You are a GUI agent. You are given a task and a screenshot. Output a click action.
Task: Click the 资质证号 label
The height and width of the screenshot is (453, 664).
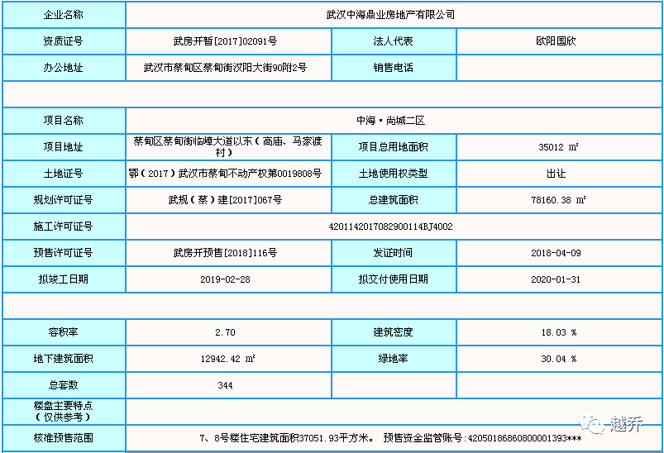pos(63,41)
